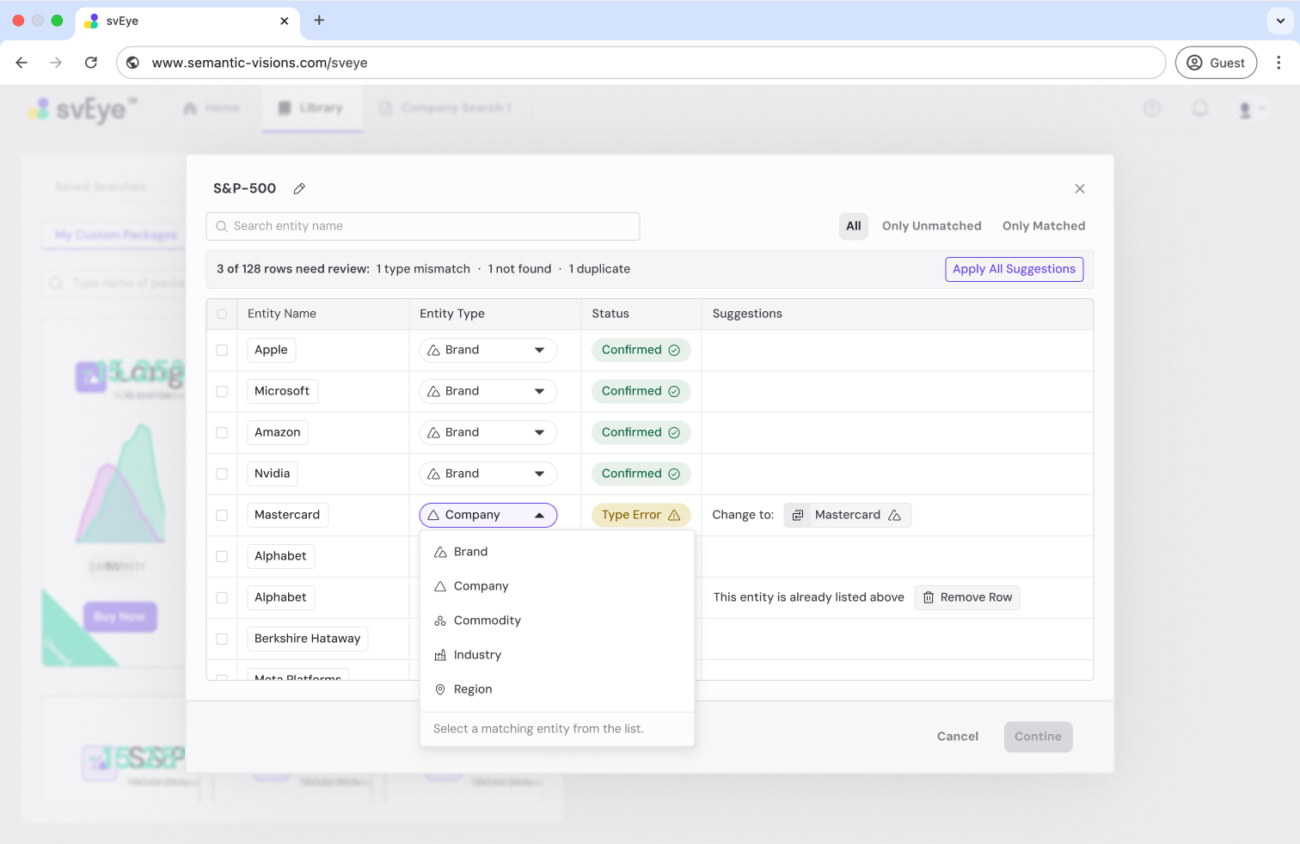
Task: Click the Cancel button
Action: [957, 737]
